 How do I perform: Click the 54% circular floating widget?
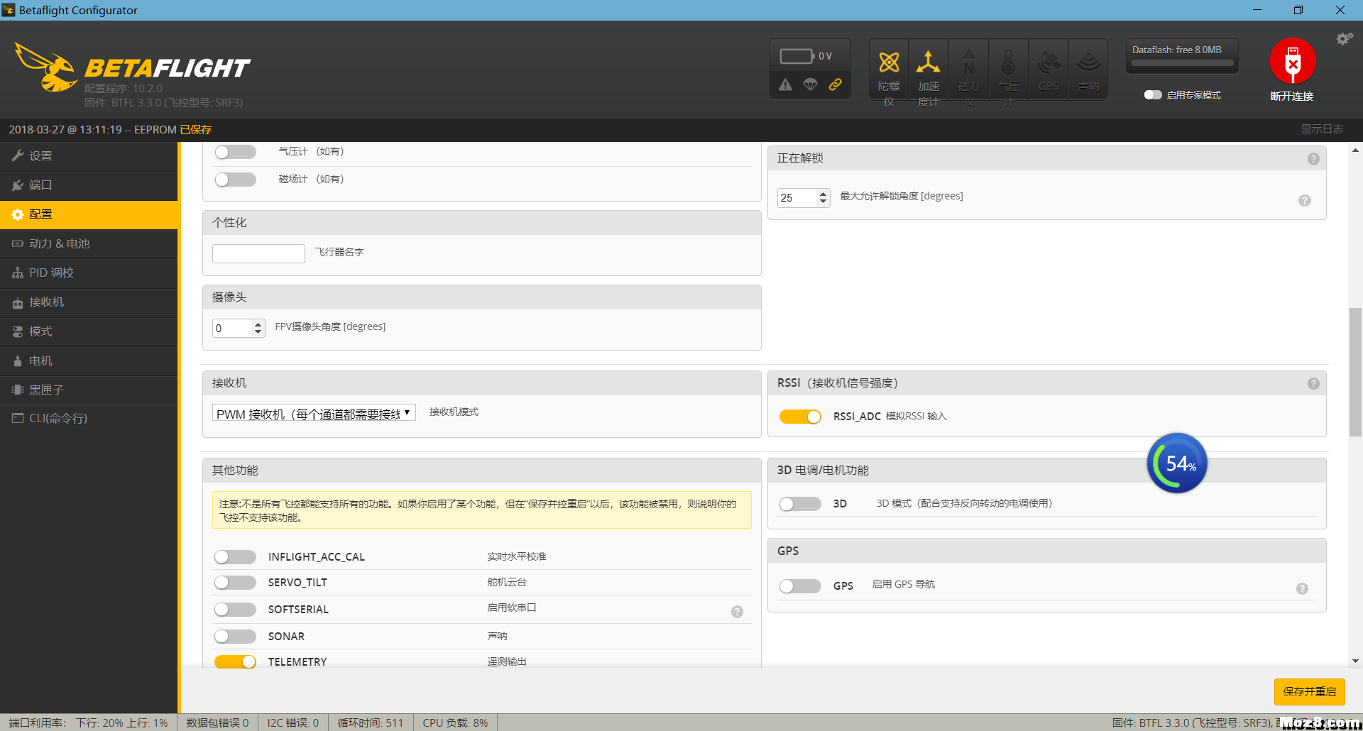pos(1177,463)
